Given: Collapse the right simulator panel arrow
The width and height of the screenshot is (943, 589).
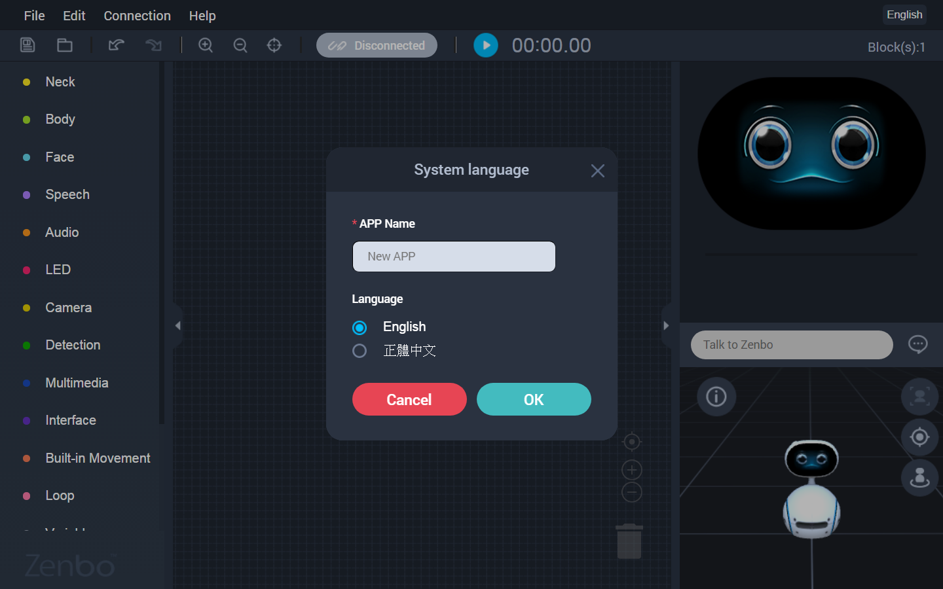Looking at the screenshot, I should 666,325.
